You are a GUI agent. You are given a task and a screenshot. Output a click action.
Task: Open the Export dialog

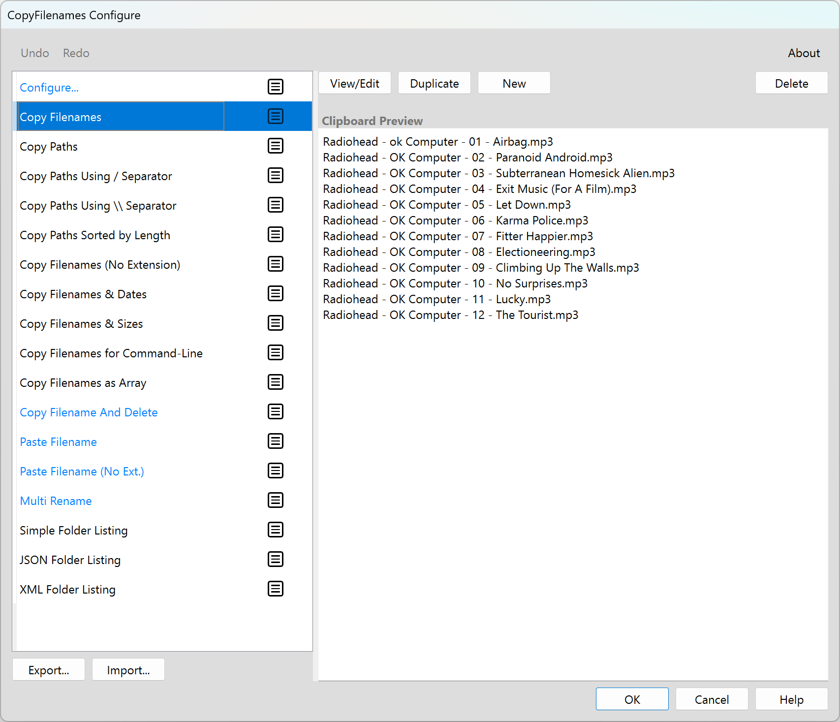click(48, 669)
